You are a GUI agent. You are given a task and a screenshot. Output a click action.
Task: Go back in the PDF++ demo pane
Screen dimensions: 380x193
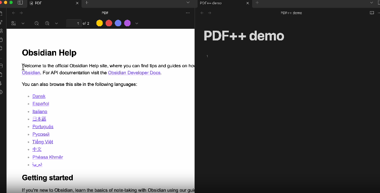202,13
